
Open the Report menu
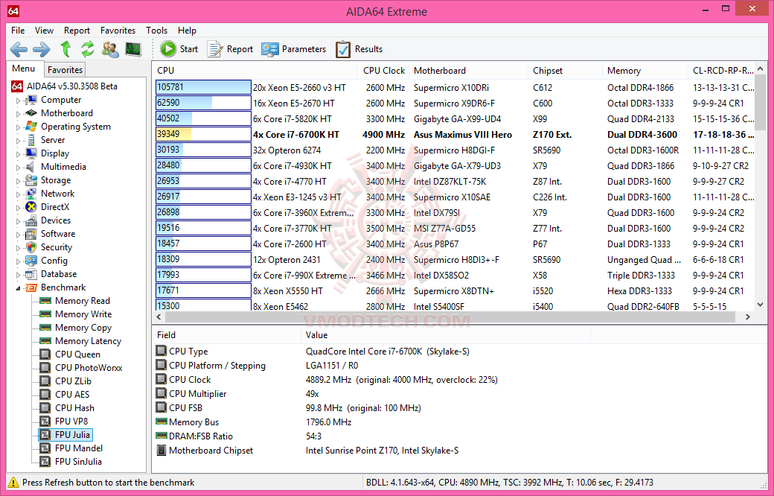pyautogui.click(x=77, y=31)
